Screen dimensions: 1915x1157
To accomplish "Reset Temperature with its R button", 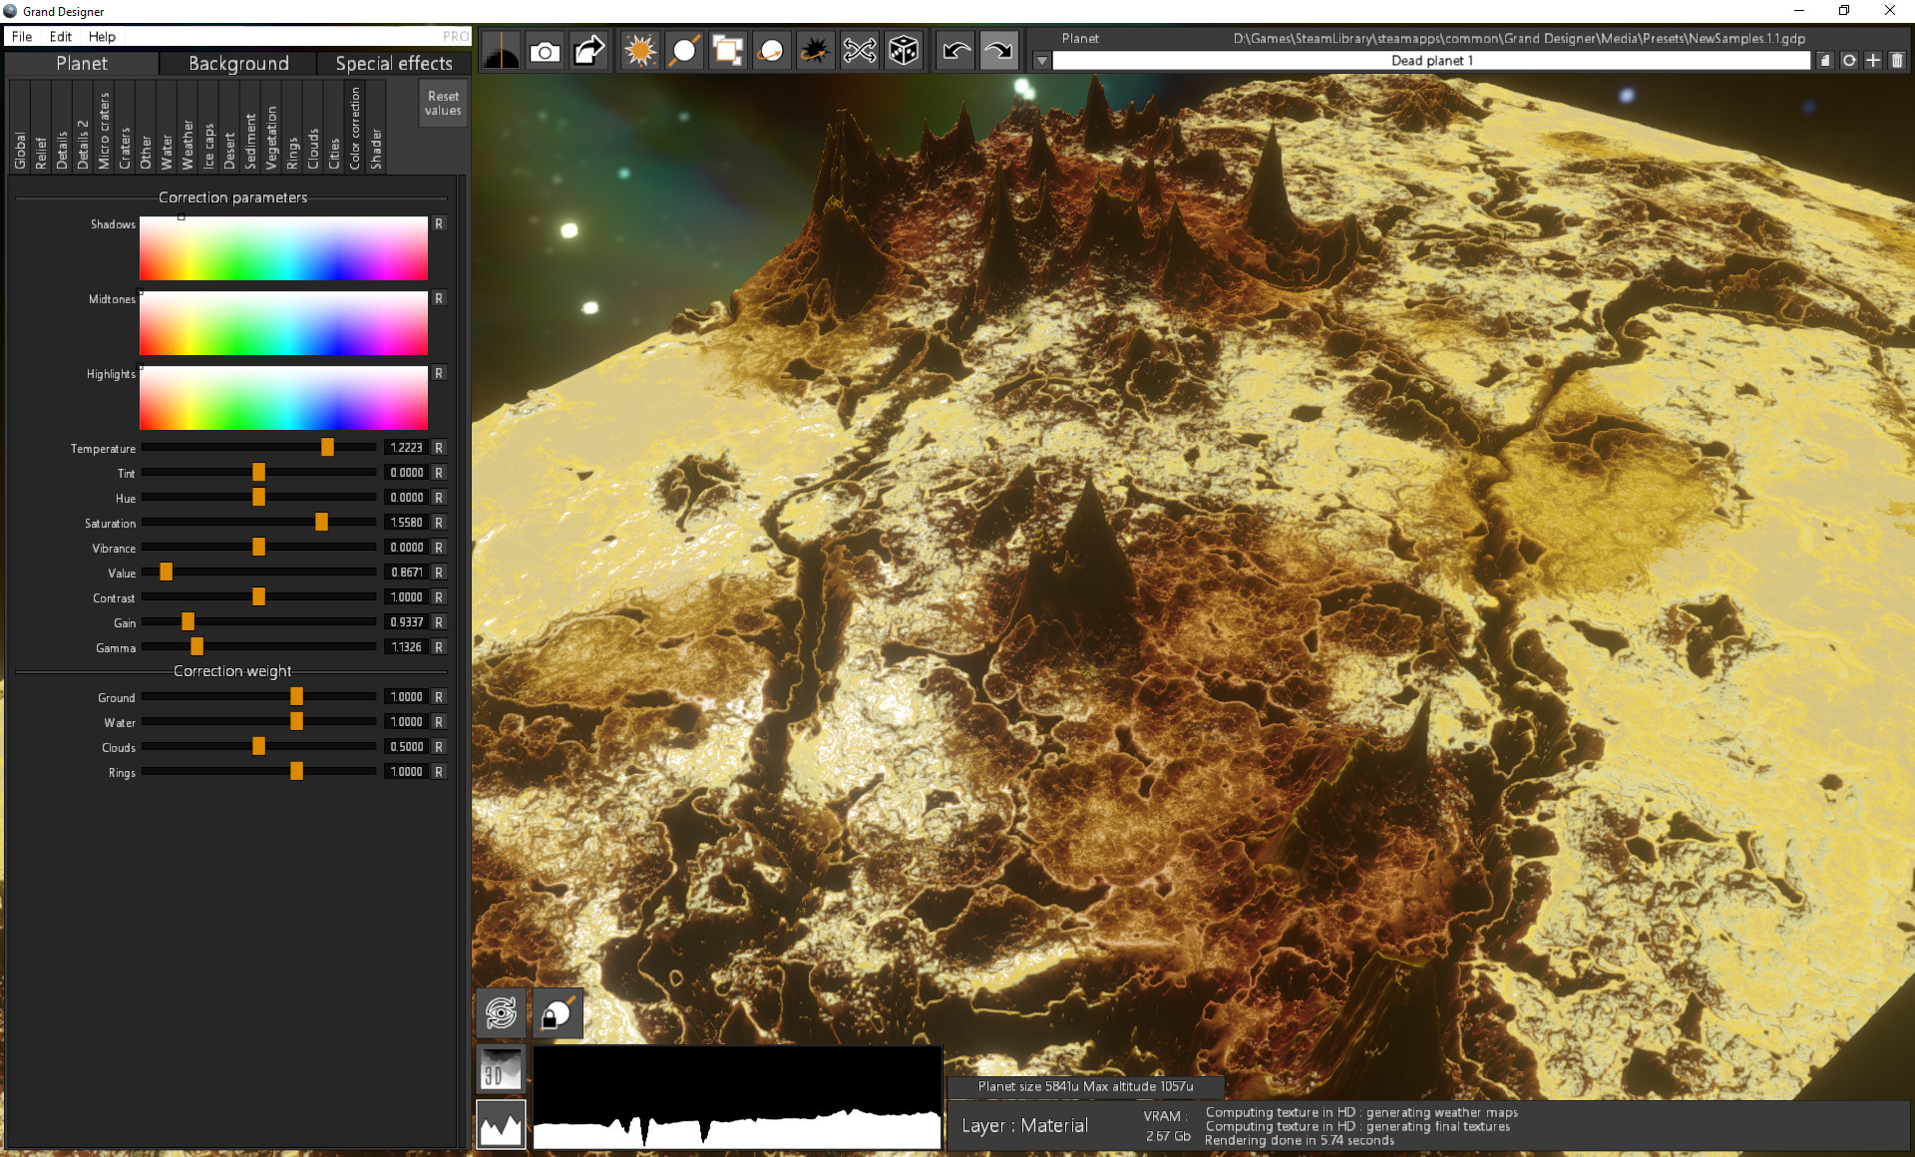I will [x=438, y=447].
